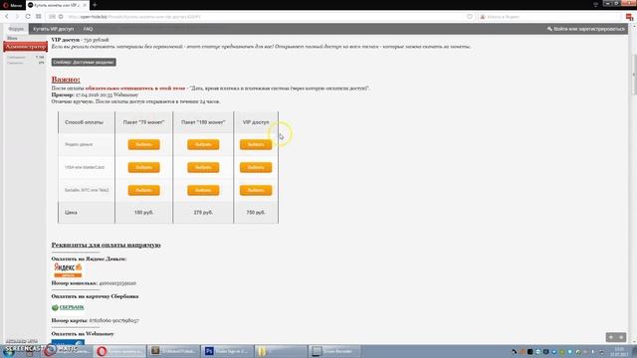
Task: Expand the Спойлер Доступные разделы button
Action: 84,62
